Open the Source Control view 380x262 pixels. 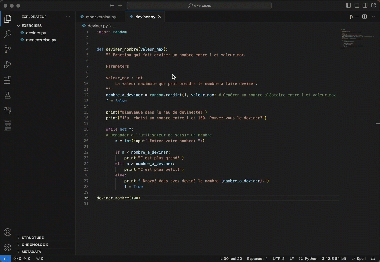(8, 49)
